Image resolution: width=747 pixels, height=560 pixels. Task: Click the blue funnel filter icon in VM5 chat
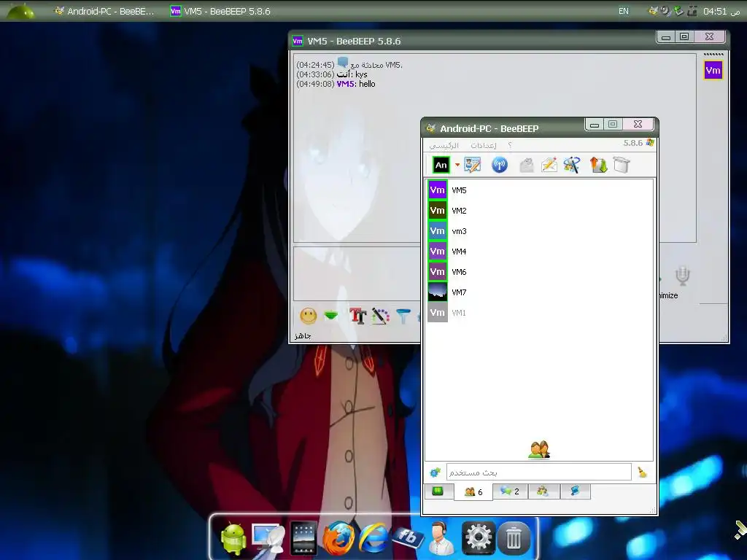[403, 316]
